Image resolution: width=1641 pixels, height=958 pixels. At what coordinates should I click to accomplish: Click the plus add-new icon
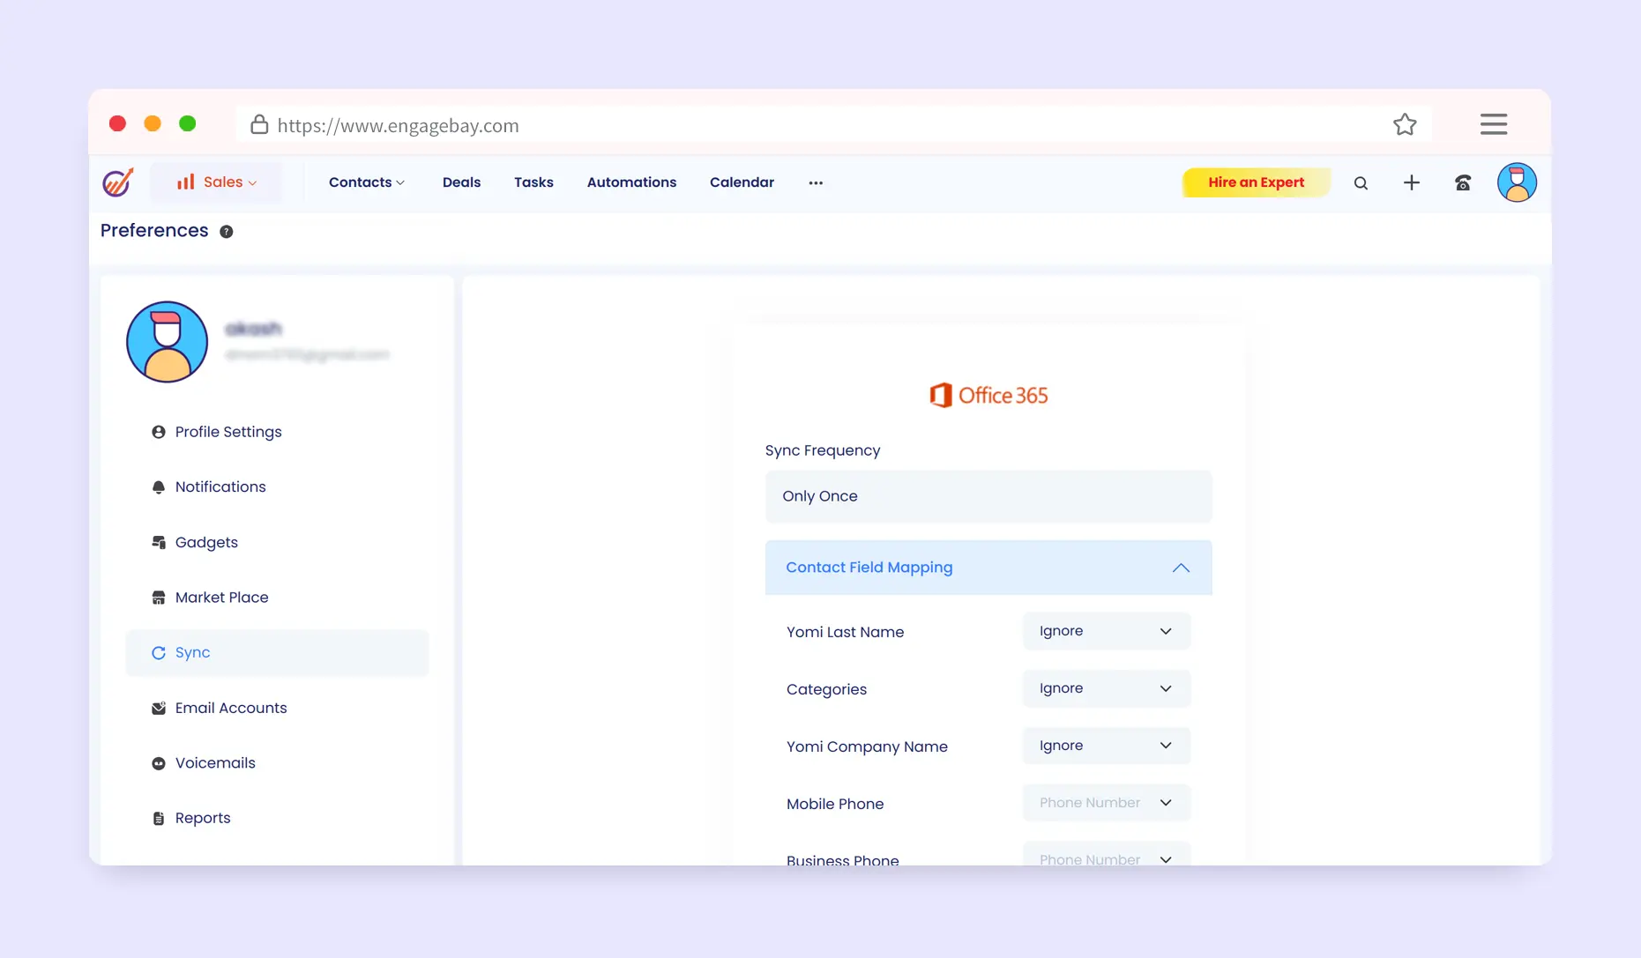pos(1411,182)
